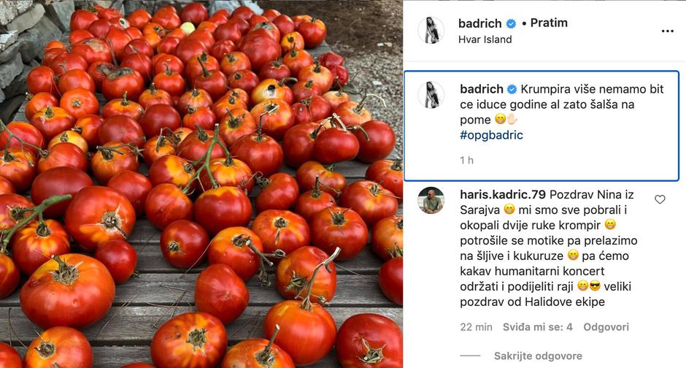Open the haris.kadric.79 username link
This screenshot has height=368, width=686.
pyautogui.click(x=503, y=196)
